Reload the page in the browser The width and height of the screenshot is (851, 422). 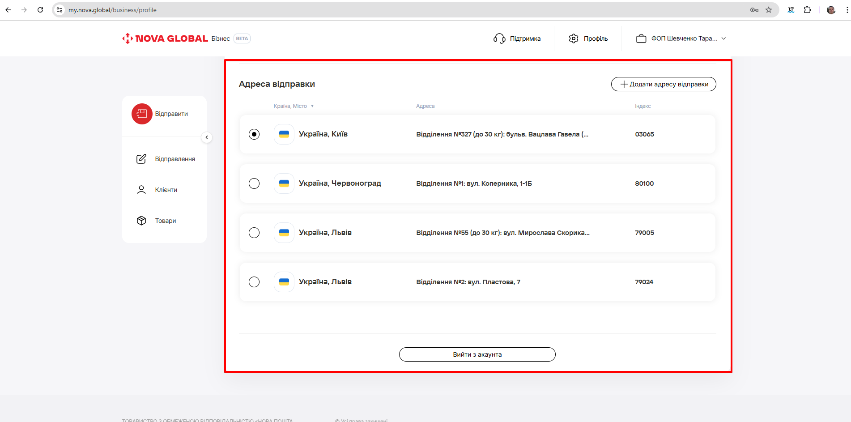pos(40,10)
